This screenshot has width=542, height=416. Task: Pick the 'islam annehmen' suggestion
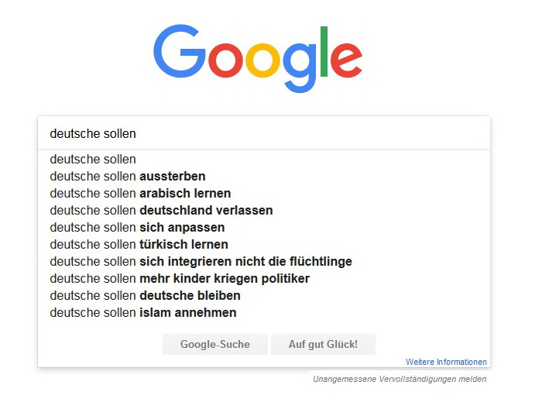pos(143,313)
